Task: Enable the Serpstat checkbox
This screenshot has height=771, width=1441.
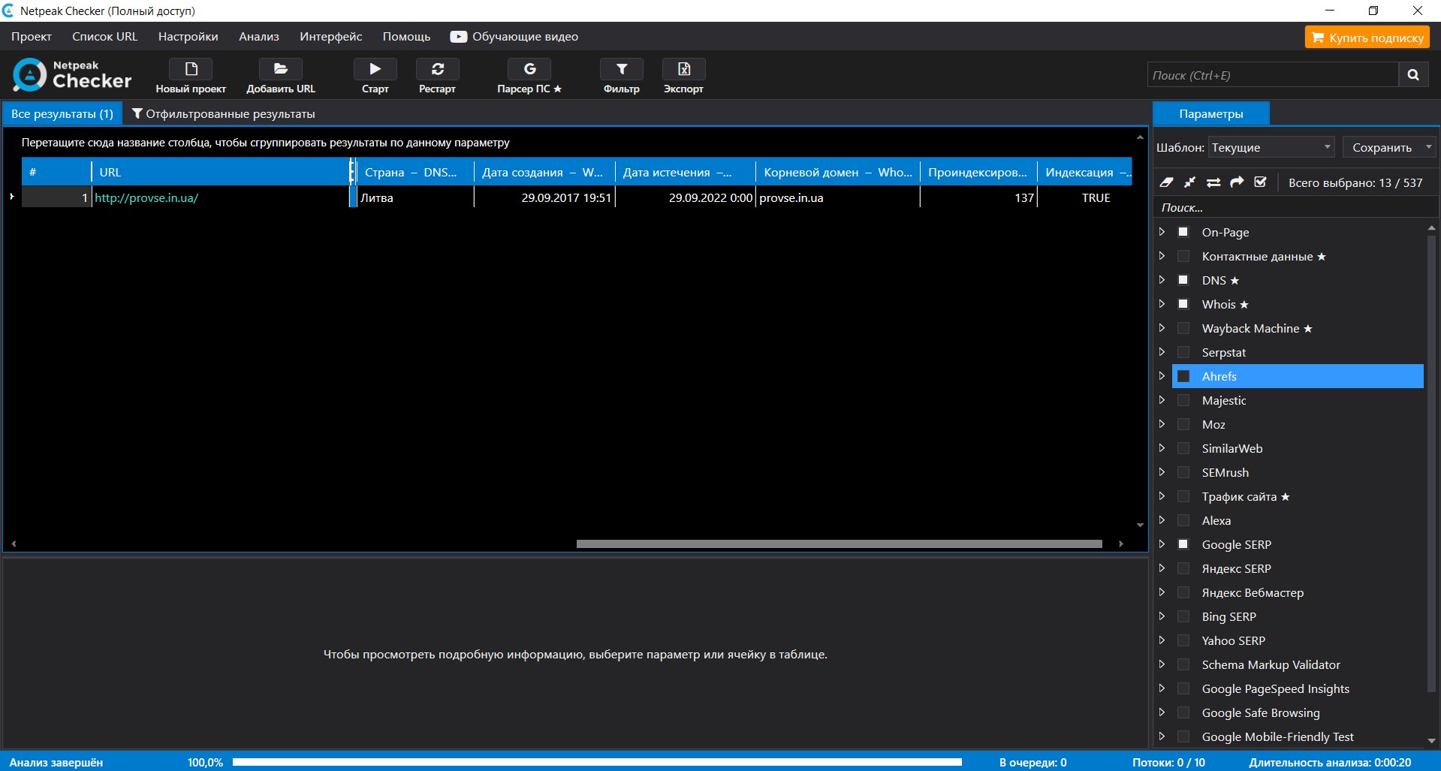Action: (1183, 352)
